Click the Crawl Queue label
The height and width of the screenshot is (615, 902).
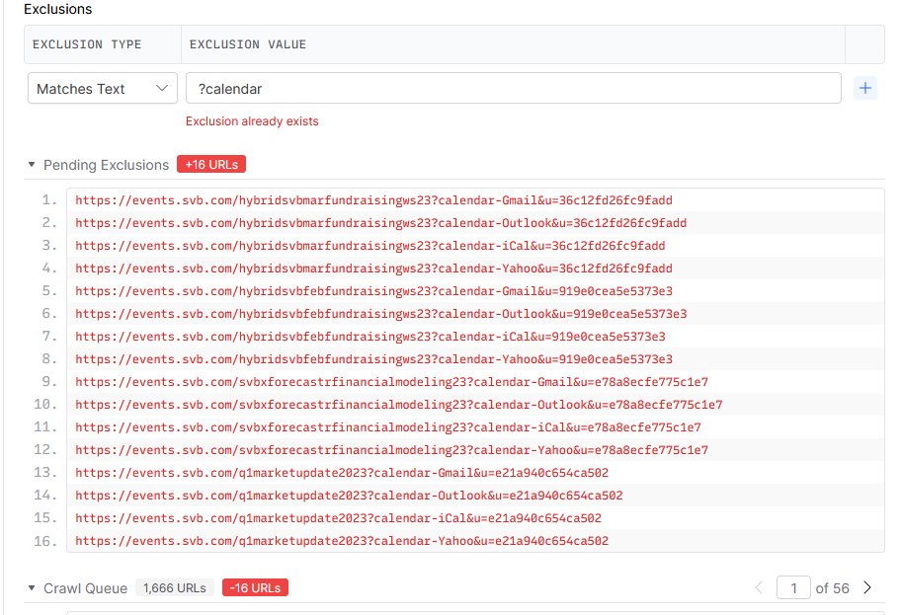(86, 588)
